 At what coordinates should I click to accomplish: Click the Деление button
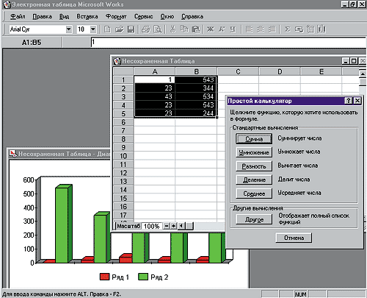pos(254,180)
